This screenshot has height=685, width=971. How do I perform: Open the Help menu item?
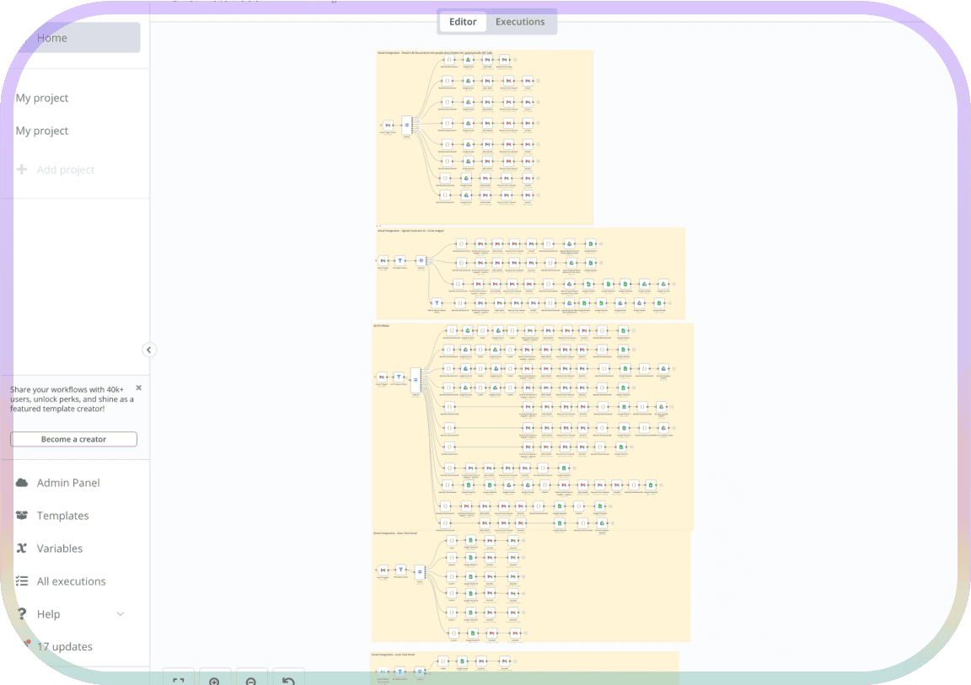(x=49, y=614)
